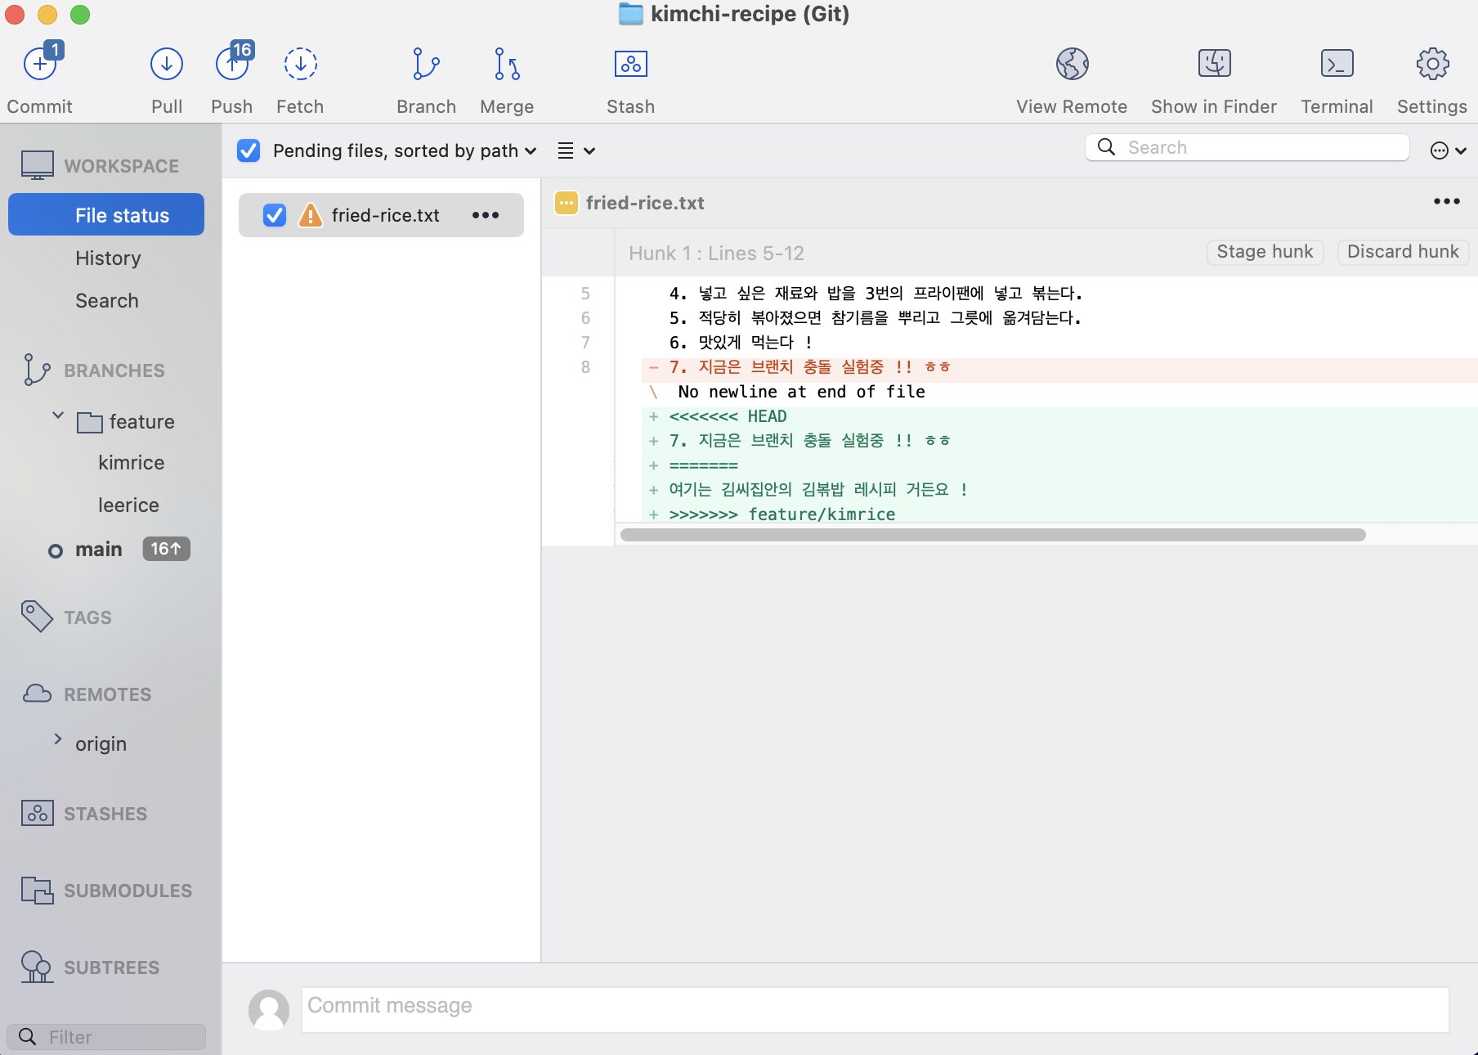Screen dimensions: 1478x1055
Task: Collapse the feature branch folder
Action: [58, 415]
